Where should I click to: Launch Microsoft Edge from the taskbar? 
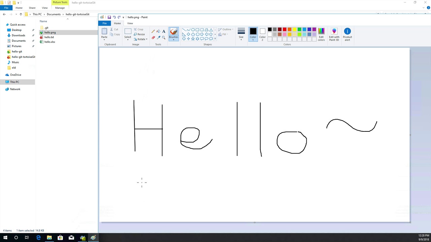pos(38,238)
